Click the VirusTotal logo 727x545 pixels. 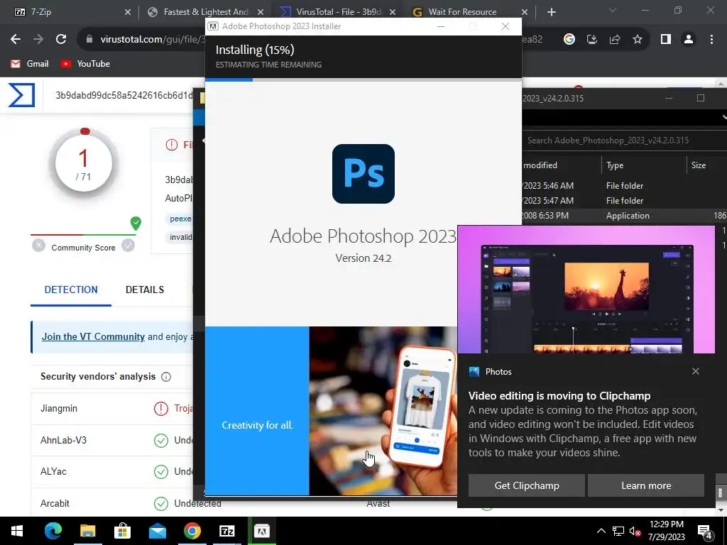coord(21,95)
